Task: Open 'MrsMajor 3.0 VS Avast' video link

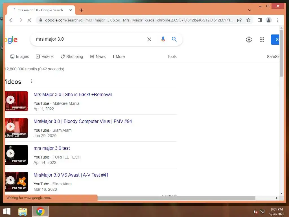Action: pyautogui.click(x=71, y=175)
